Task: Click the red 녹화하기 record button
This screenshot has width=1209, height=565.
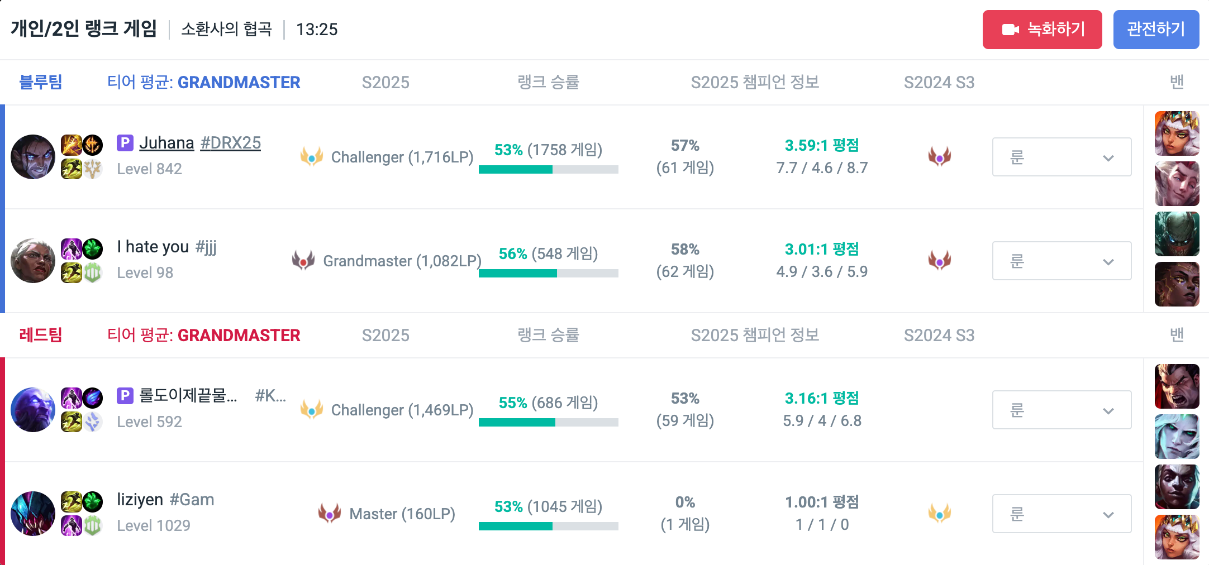Action: 1043,30
